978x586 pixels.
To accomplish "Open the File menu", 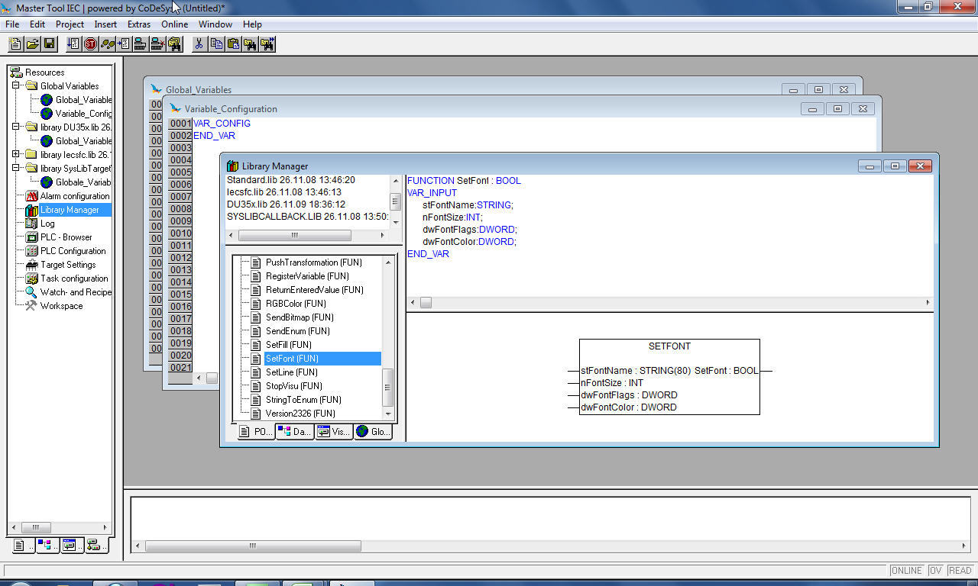I will (x=12, y=24).
